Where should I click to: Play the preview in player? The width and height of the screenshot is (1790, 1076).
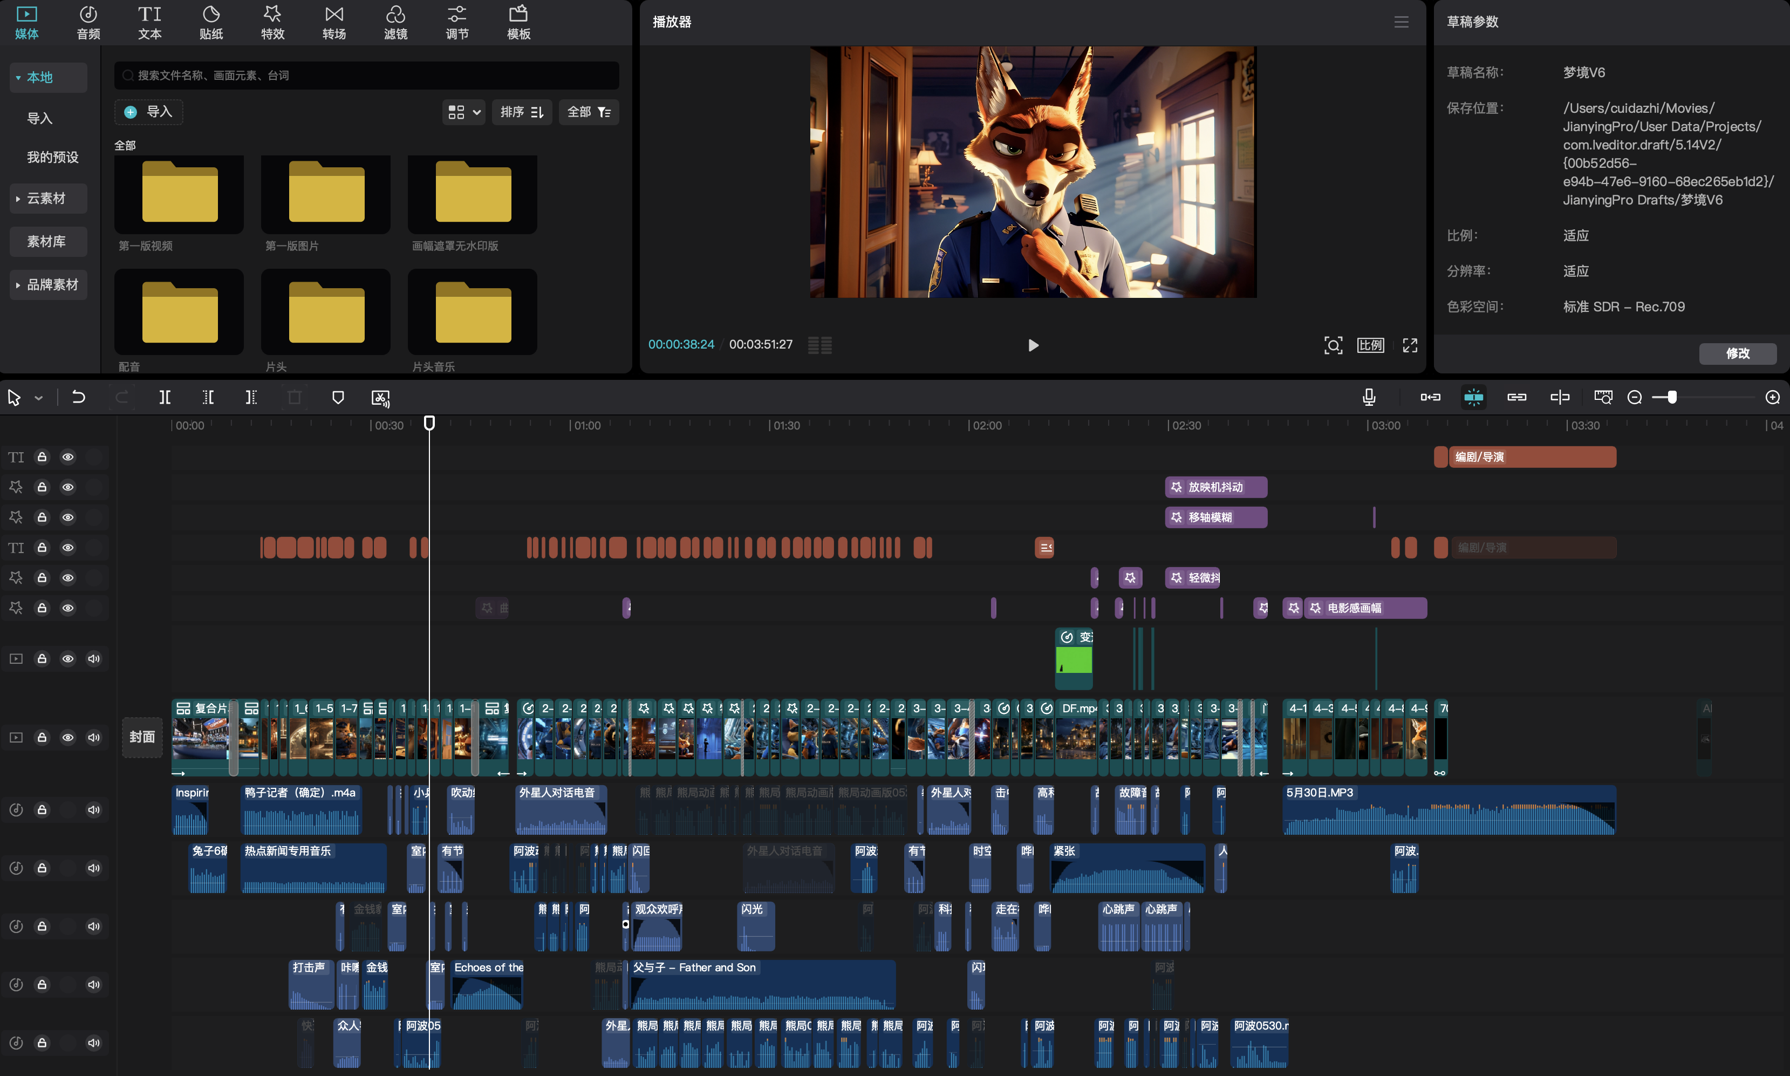pyautogui.click(x=1034, y=345)
